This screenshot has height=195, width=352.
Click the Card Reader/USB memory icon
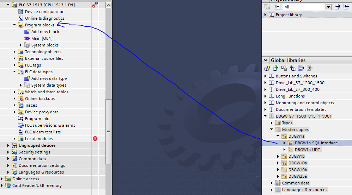[8, 185]
